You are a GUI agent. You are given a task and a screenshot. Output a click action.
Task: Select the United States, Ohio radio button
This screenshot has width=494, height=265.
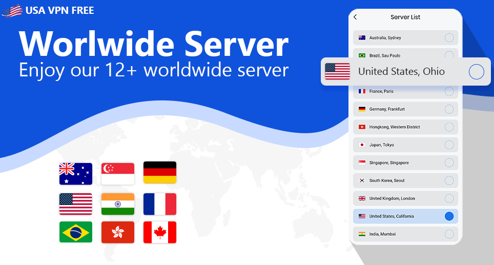(x=477, y=72)
